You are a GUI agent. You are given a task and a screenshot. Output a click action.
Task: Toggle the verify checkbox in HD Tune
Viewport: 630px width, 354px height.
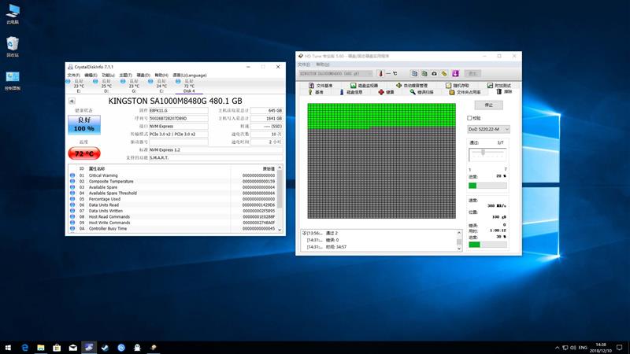[469, 118]
